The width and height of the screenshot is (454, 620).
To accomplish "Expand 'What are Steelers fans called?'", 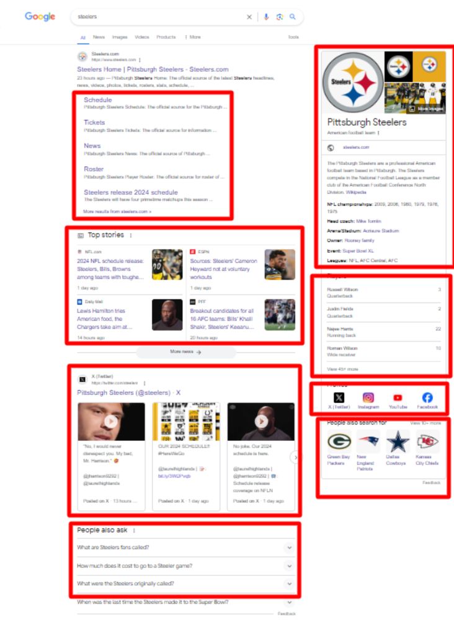I will coord(186,547).
